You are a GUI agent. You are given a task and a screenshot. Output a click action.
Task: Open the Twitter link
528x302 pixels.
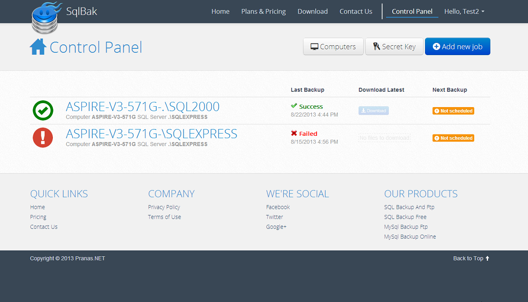tap(275, 217)
